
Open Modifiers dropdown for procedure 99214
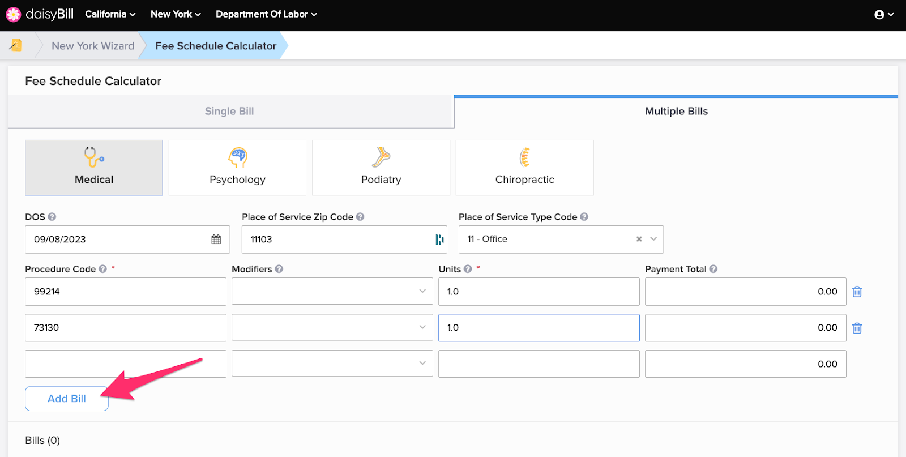pyautogui.click(x=332, y=291)
